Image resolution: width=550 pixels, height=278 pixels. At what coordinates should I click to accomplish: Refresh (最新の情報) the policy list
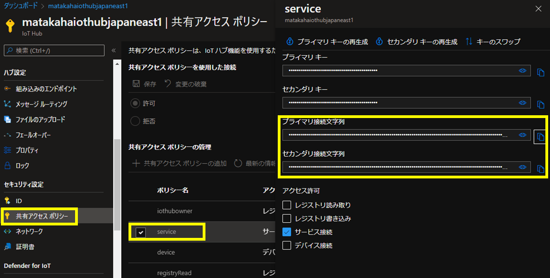tap(255, 164)
